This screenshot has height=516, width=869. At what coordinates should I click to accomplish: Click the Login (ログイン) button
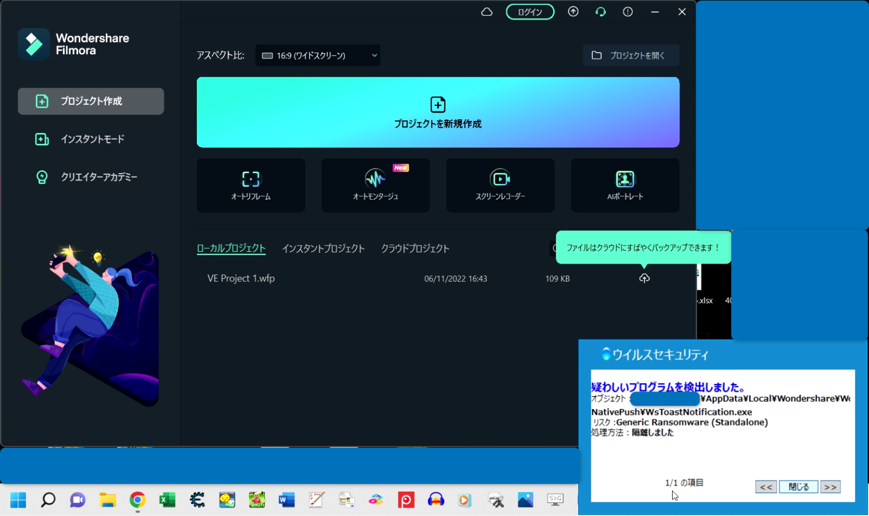[530, 12]
